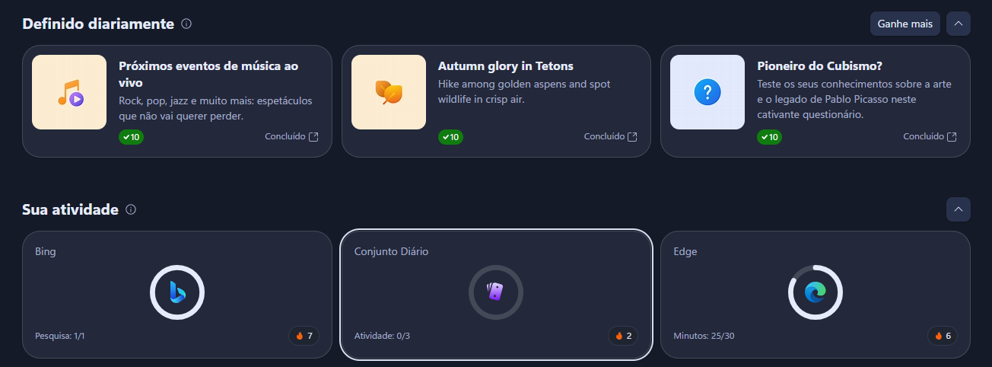Collapse the Definido diariamente section
Viewport: 992px width, 367px height.
(x=959, y=24)
